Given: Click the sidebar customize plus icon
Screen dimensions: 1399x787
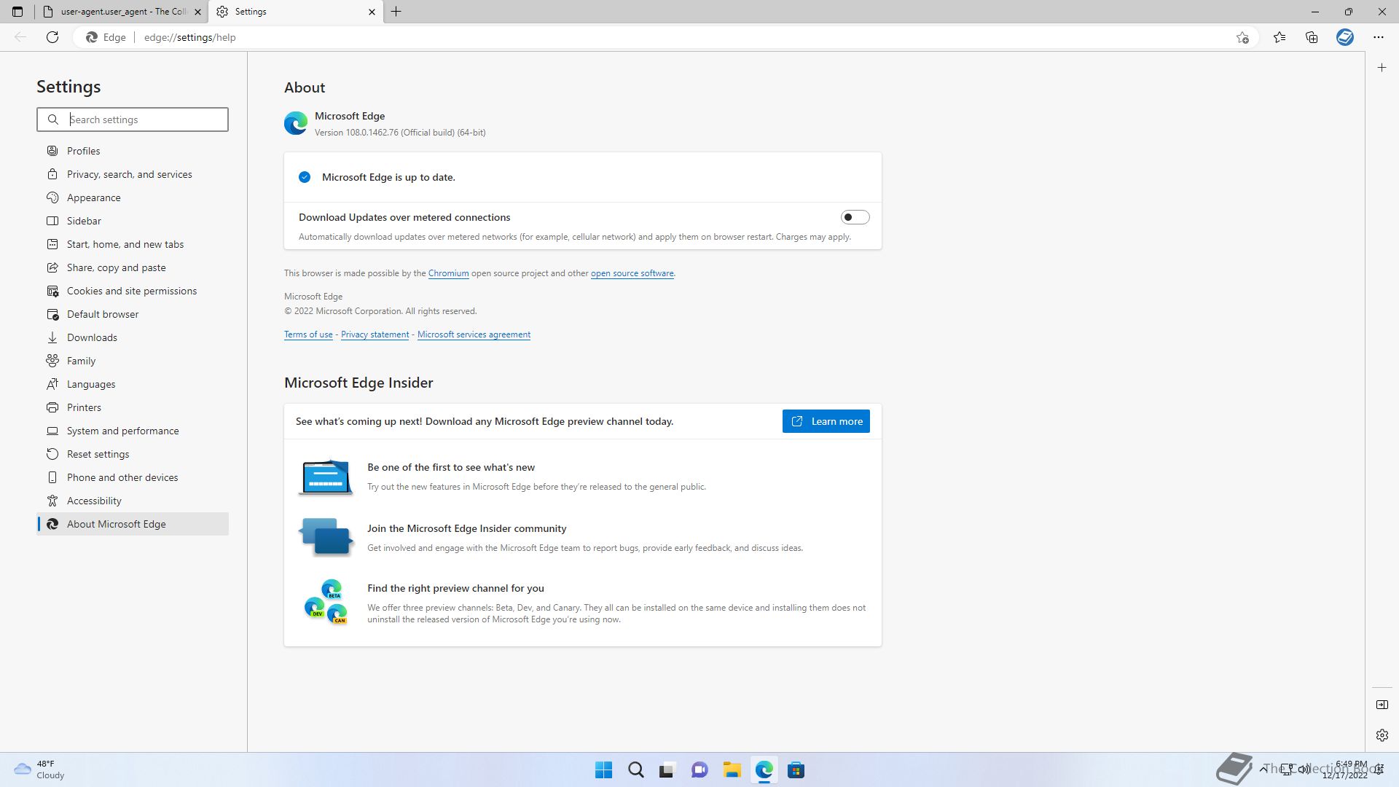Looking at the screenshot, I should 1382,68.
